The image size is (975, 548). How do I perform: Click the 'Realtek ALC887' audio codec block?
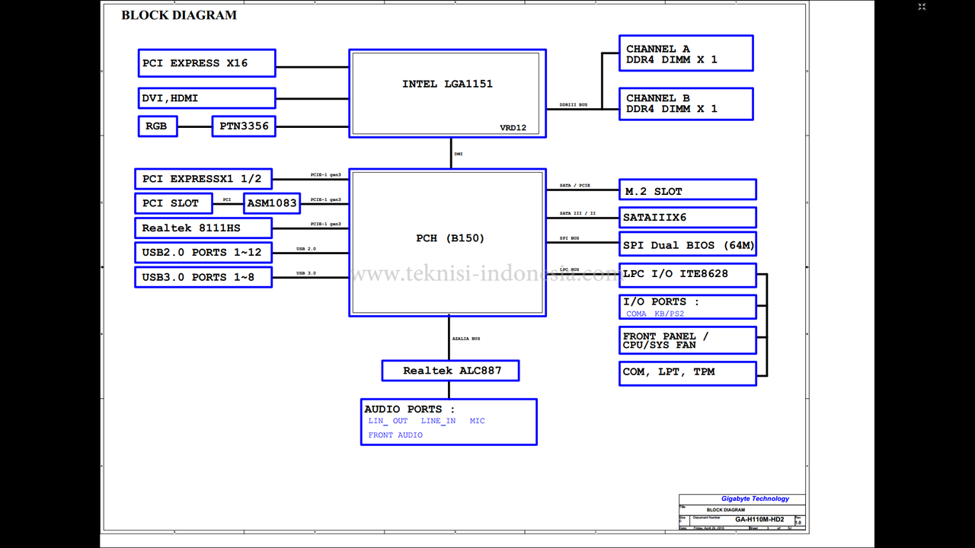(450, 371)
